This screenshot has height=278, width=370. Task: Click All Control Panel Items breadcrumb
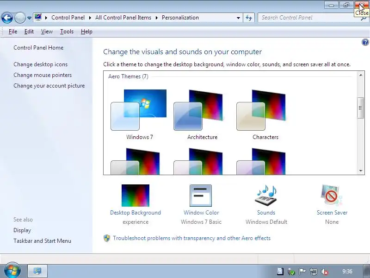pyautogui.click(x=123, y=18)
